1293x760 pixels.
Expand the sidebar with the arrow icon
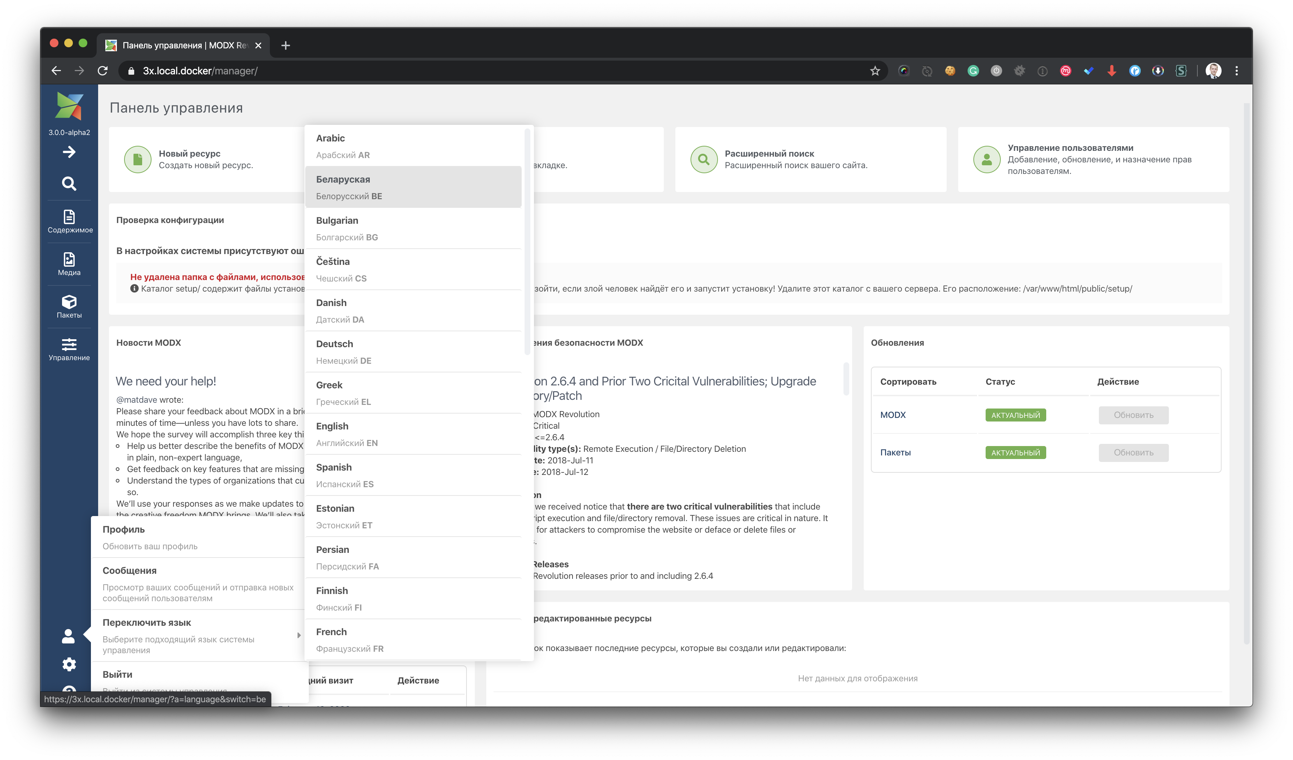pos(69,152)
